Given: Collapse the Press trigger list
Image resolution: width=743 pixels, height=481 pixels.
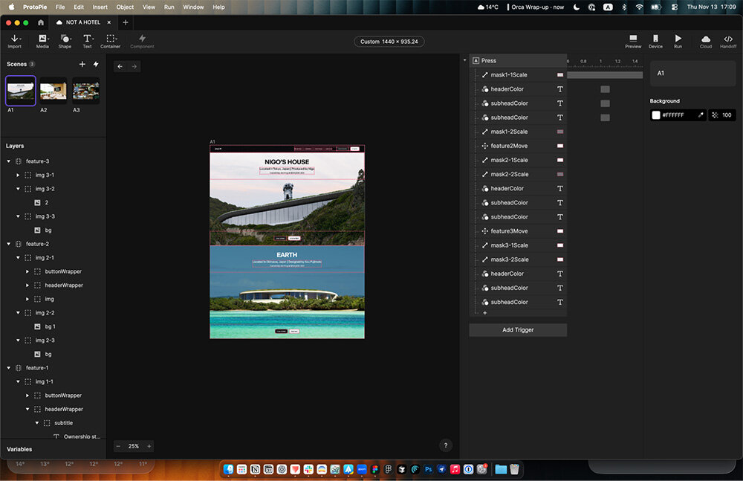Looking at the screenshot, I should tap(465, 60).
